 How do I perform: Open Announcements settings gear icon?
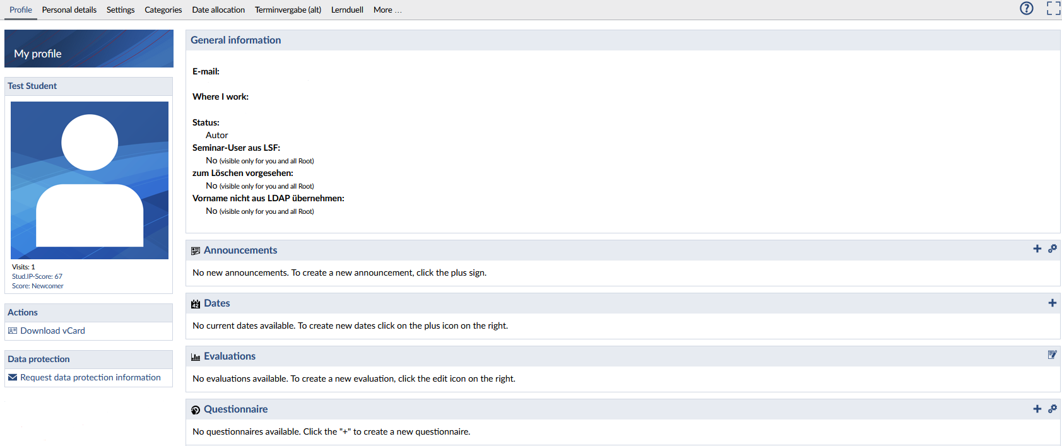tap(1052, 249)
